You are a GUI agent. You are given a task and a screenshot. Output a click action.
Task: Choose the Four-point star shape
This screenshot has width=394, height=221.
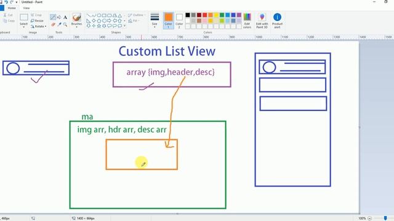94,26
